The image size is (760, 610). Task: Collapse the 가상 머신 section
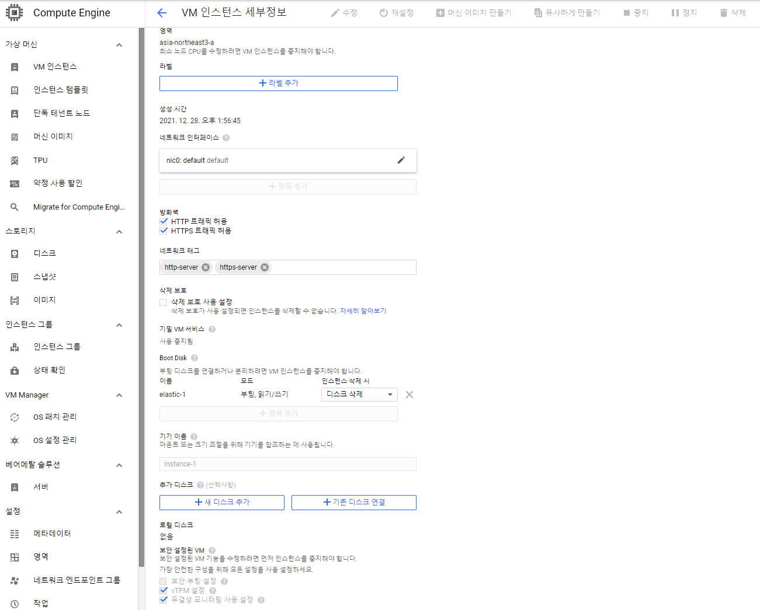click(119, 45)
